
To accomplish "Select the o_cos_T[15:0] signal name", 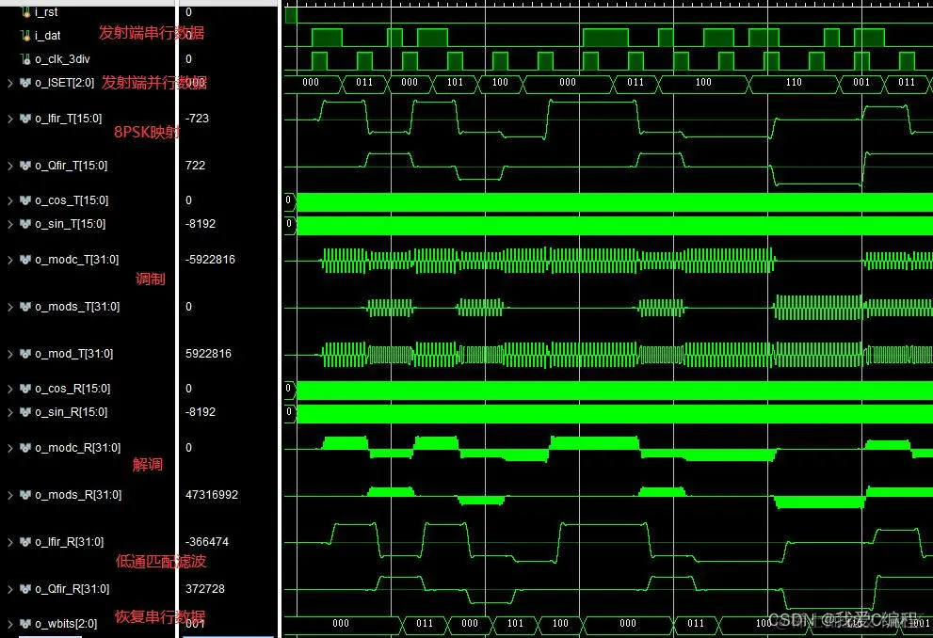I will 72,200.
